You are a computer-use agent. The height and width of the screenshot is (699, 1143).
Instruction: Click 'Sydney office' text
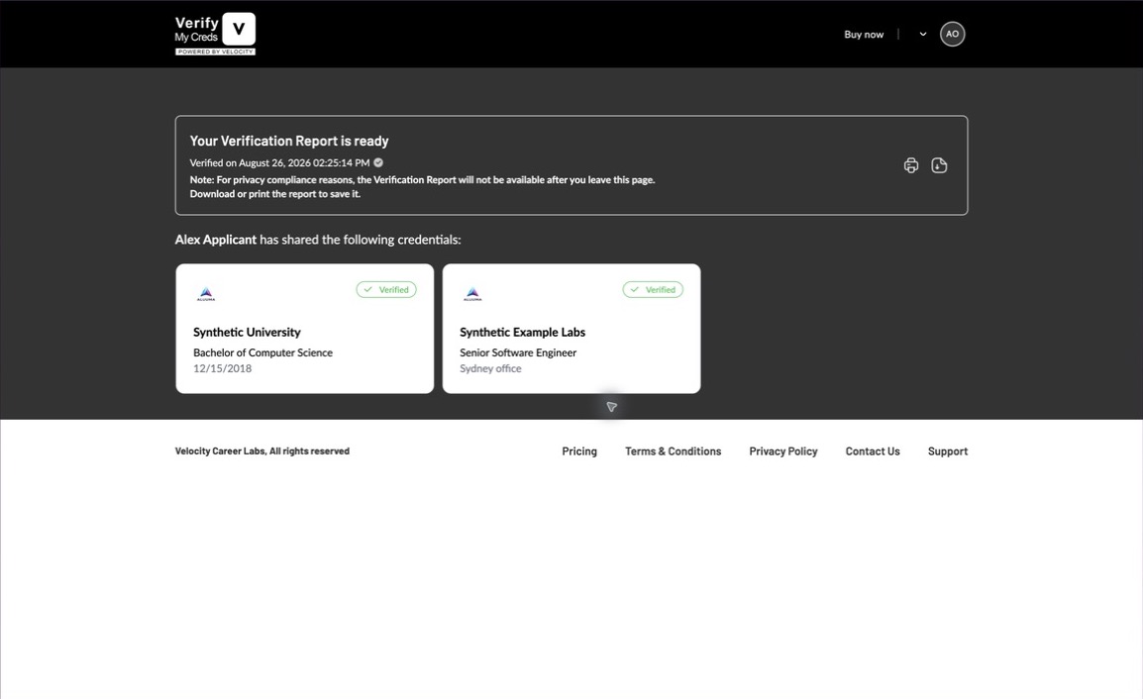[x=490, y=369]
